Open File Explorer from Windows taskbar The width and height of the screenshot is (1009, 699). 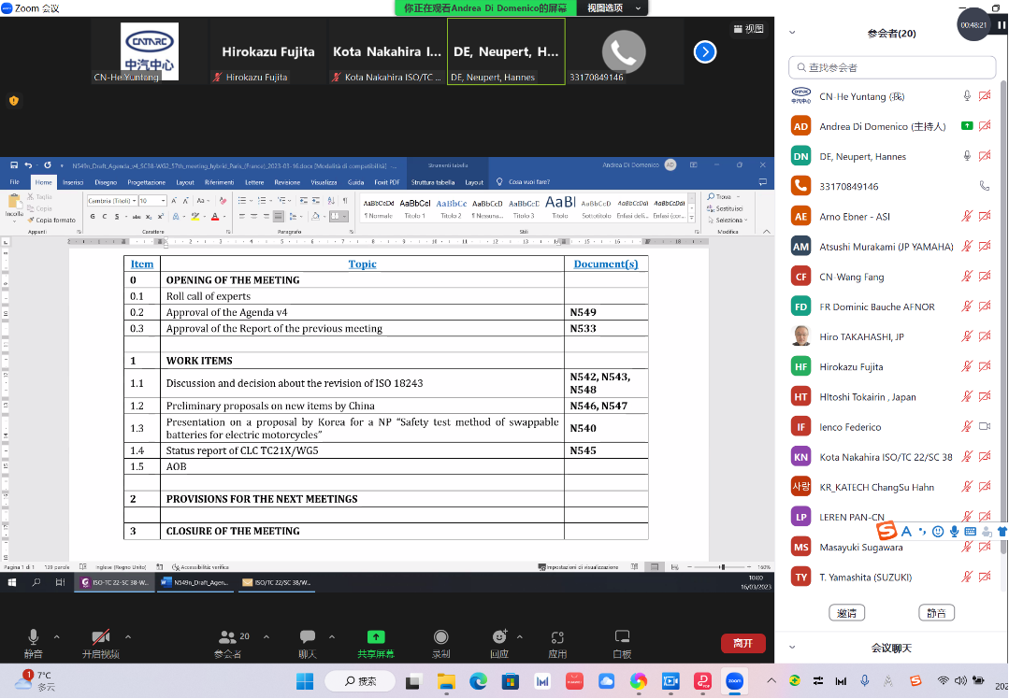[x=446, y=680]
